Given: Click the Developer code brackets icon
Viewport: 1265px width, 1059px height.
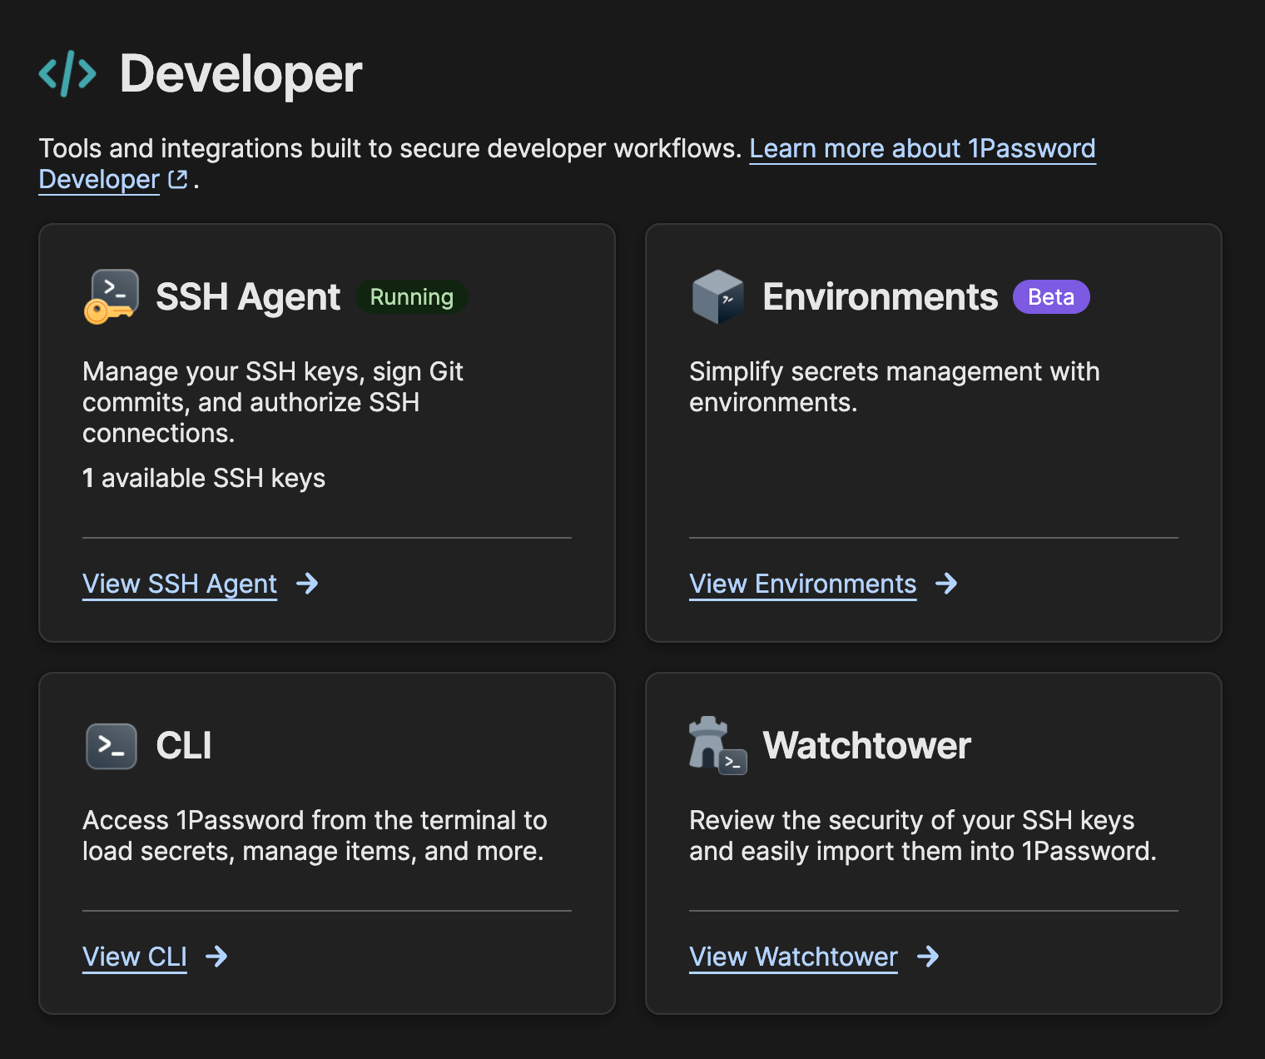Looking at the screenshot, I should 67,74.
